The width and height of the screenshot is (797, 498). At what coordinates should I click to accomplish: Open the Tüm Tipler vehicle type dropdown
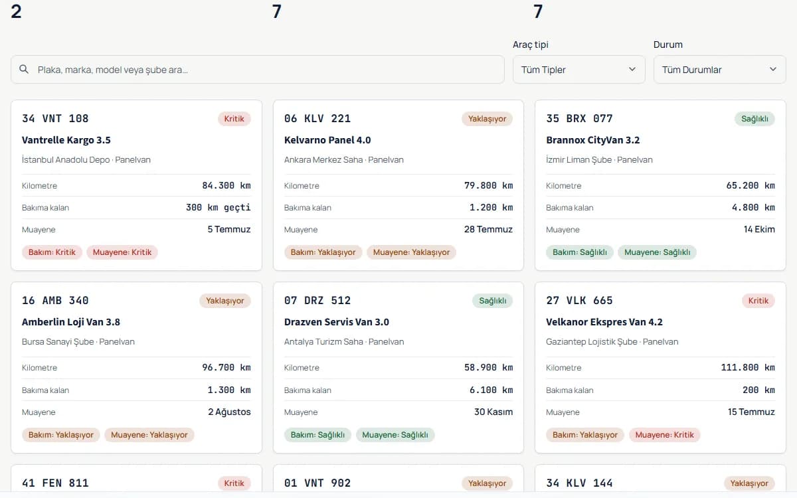pyautogui.click(x=579, y=69)
